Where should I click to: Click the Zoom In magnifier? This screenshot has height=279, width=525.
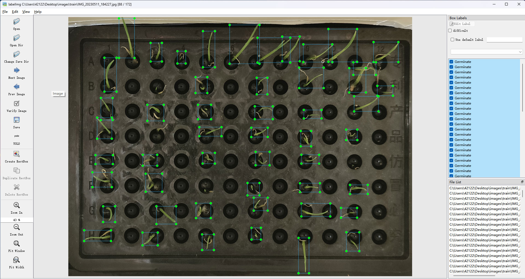(x=17, y=205)
